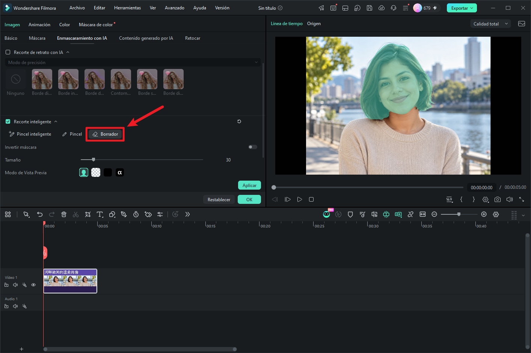This screenshot has height=353, width=531.
Task: Open preview volume control
Action: [x=510, y=199]
